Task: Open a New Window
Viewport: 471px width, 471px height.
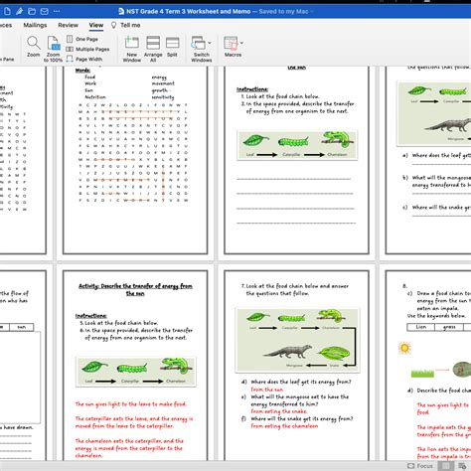Action: 132,49
